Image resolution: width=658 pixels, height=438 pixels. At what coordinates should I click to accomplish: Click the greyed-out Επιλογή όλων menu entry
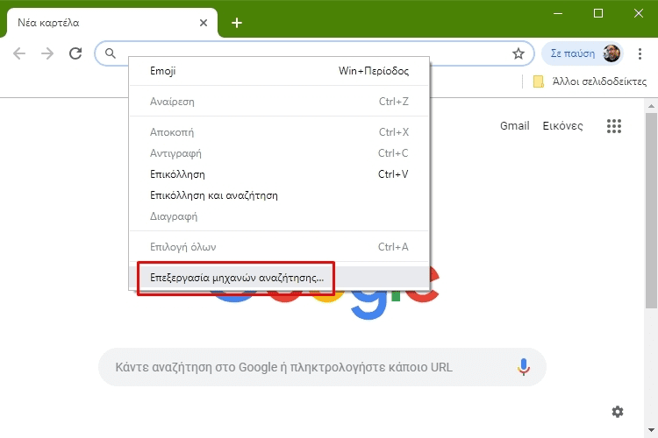(279, 247)
